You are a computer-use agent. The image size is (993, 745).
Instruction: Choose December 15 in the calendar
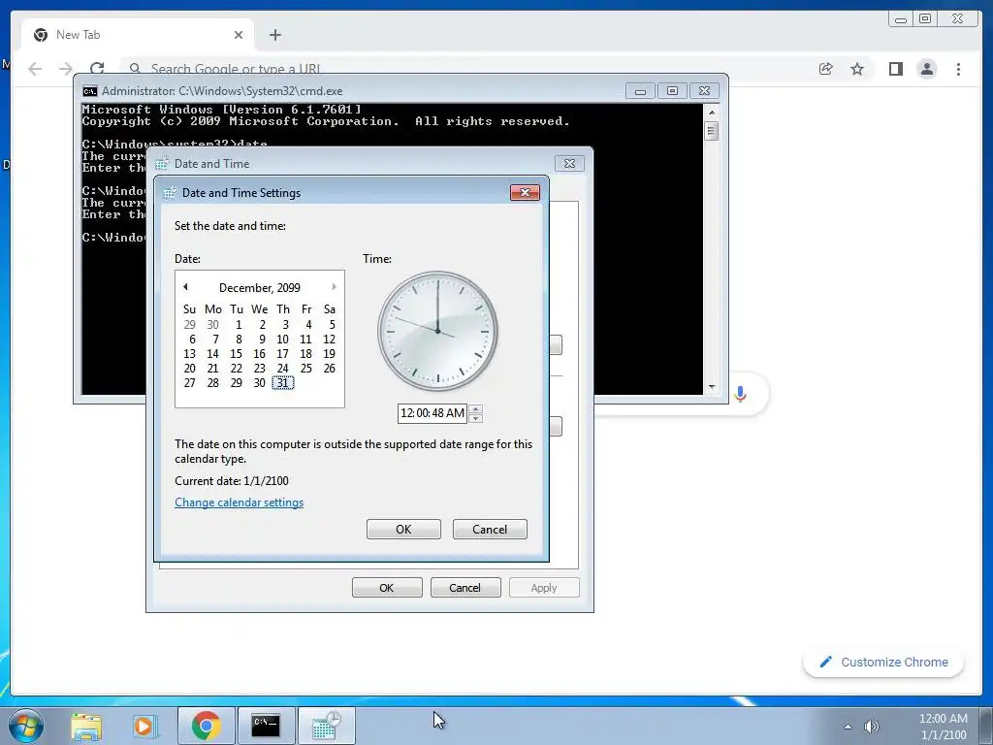(x=236, y=353)
